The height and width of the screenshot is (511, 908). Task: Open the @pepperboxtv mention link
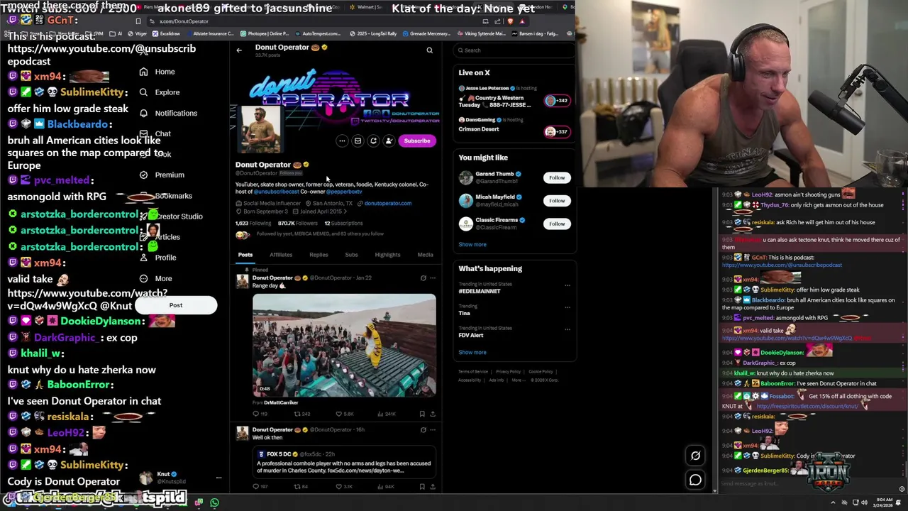(344, 192)
